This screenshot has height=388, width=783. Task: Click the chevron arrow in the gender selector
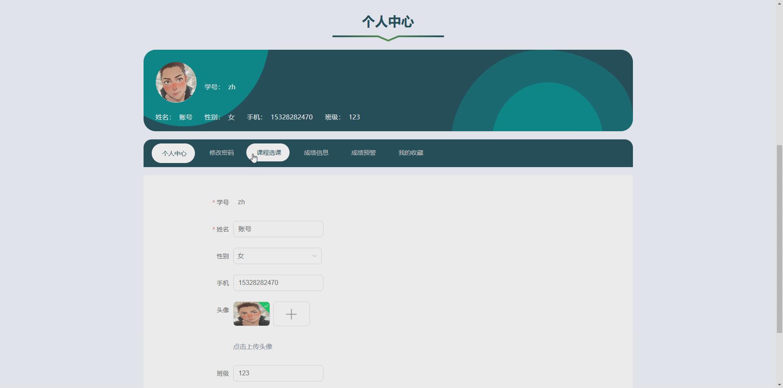tap(314, 256)
